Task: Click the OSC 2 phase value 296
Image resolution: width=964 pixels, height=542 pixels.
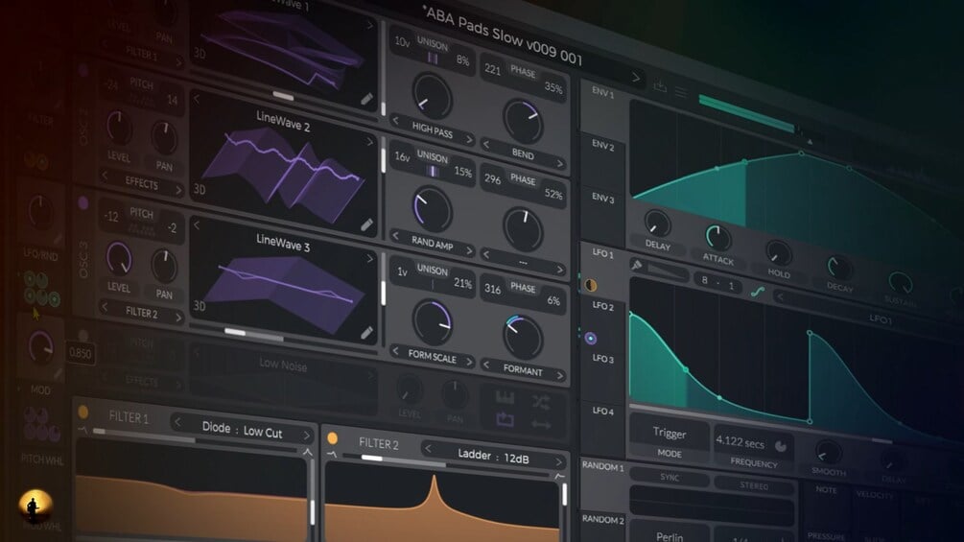Action: 492,178
